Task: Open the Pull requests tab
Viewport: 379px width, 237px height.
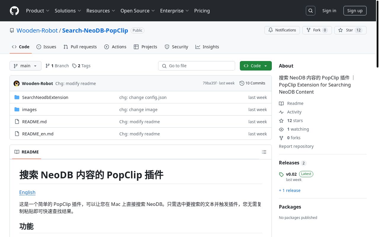Action: (x=80, y=47)
